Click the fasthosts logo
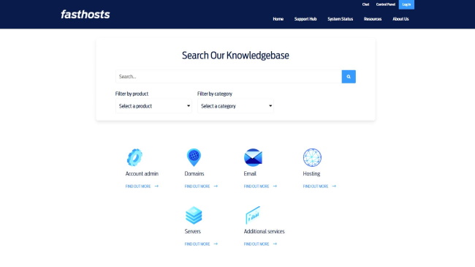The height and width of the screenshot is (267, 475). [85, 14]
